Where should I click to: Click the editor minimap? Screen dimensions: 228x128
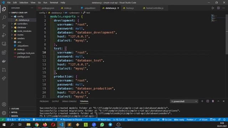[218, 18]
